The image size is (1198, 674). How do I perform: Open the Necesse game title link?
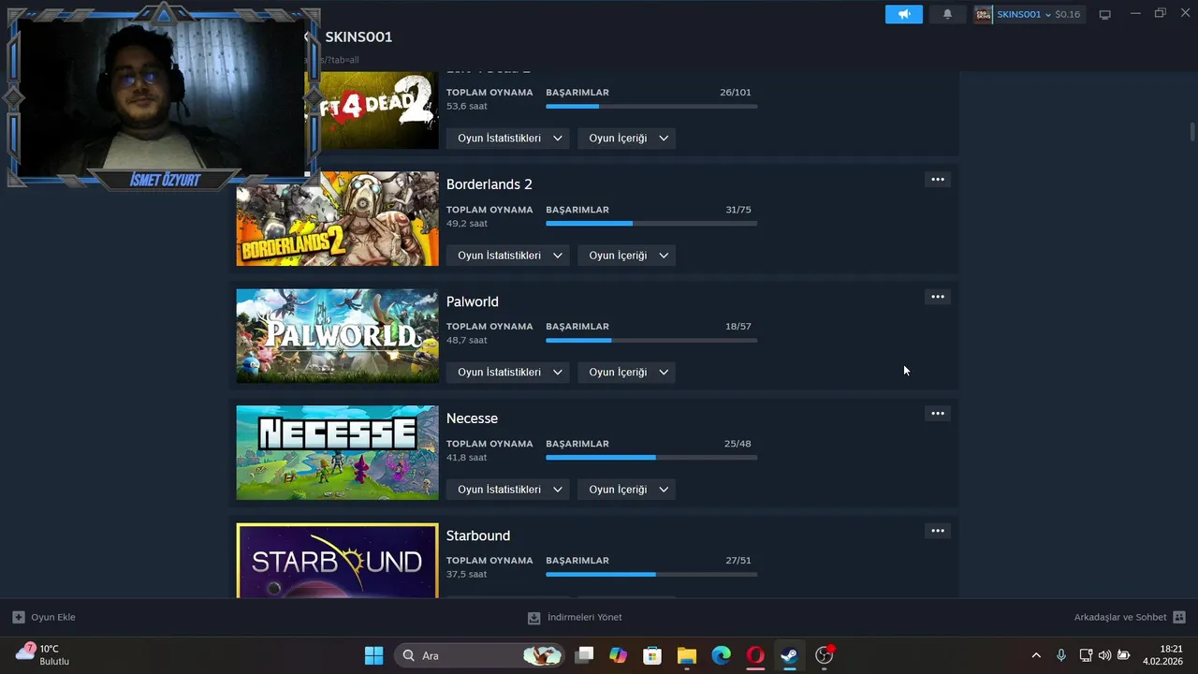[472, 418]
